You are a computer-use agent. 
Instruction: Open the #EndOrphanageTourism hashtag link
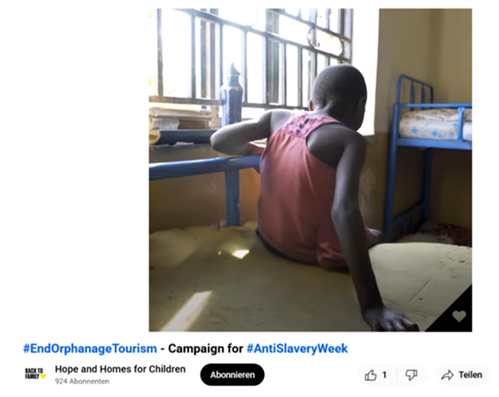point(90,349)
